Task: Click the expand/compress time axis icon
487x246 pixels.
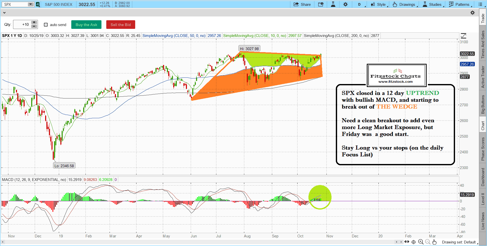Action: (407, 242)
